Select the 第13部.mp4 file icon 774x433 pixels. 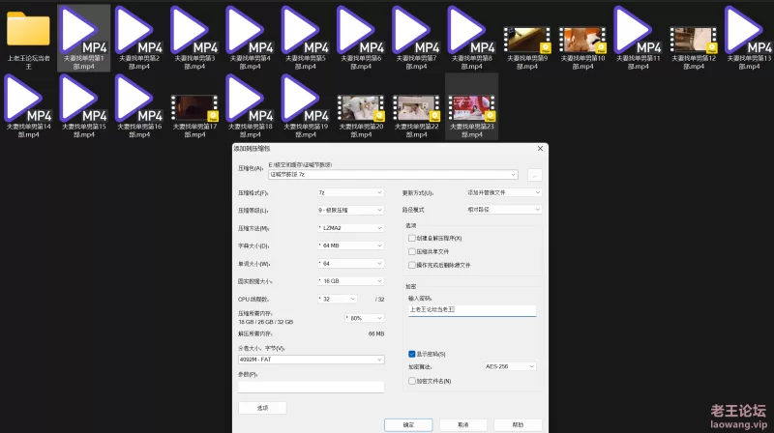[x=747, y=31]
